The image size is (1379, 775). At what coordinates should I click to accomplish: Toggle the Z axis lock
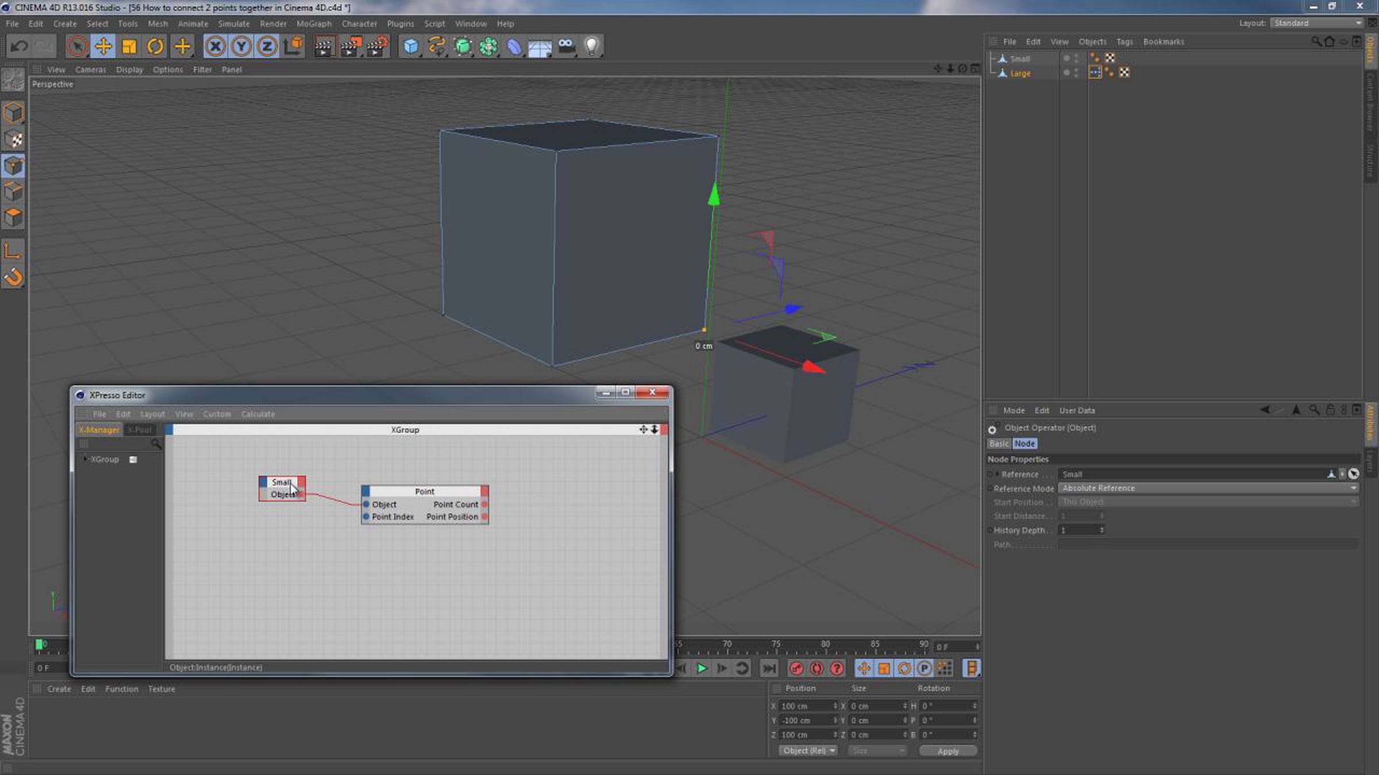[267, 46]
